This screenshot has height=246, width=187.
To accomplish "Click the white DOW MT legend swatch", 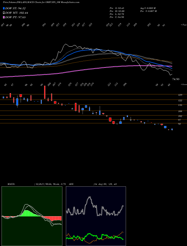I will (4, 13).
